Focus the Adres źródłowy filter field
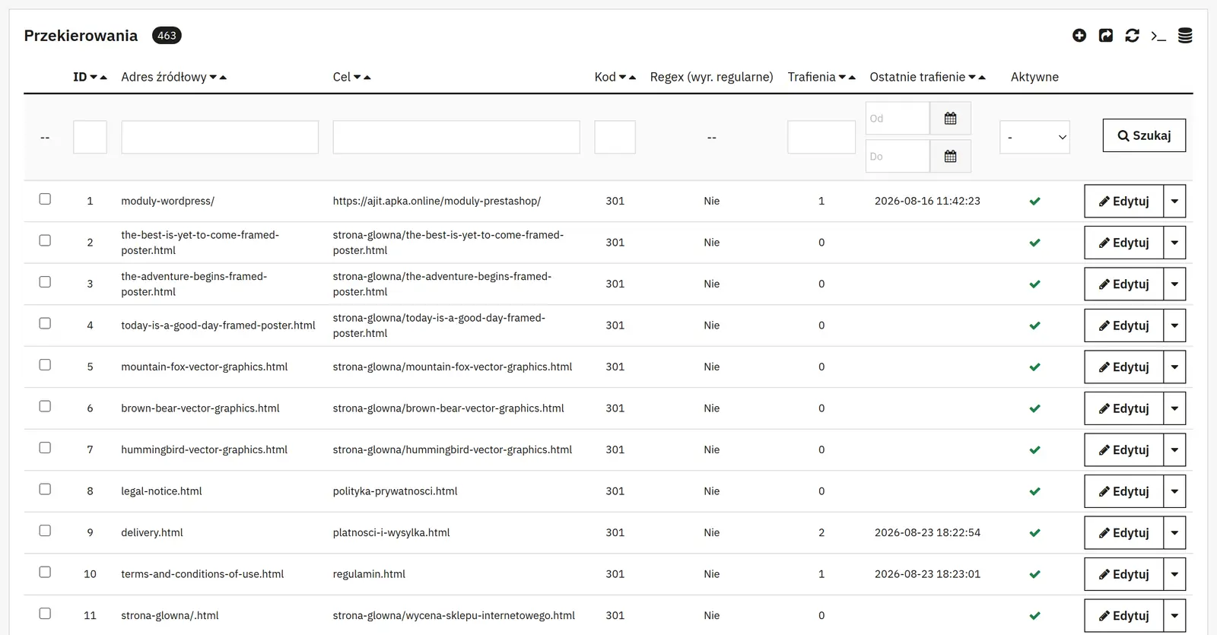The height and width of the screenshot is (635, 1217). click(x=220, y=138)
